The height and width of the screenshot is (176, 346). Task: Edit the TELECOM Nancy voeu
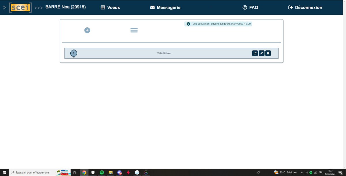(262, 53)
